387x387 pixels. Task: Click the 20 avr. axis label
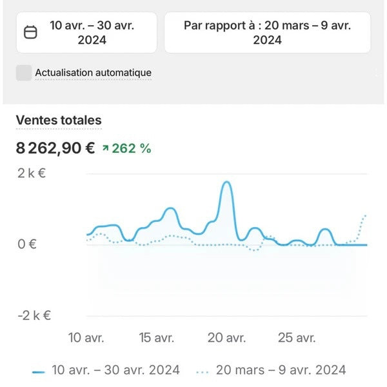point(226,337)
